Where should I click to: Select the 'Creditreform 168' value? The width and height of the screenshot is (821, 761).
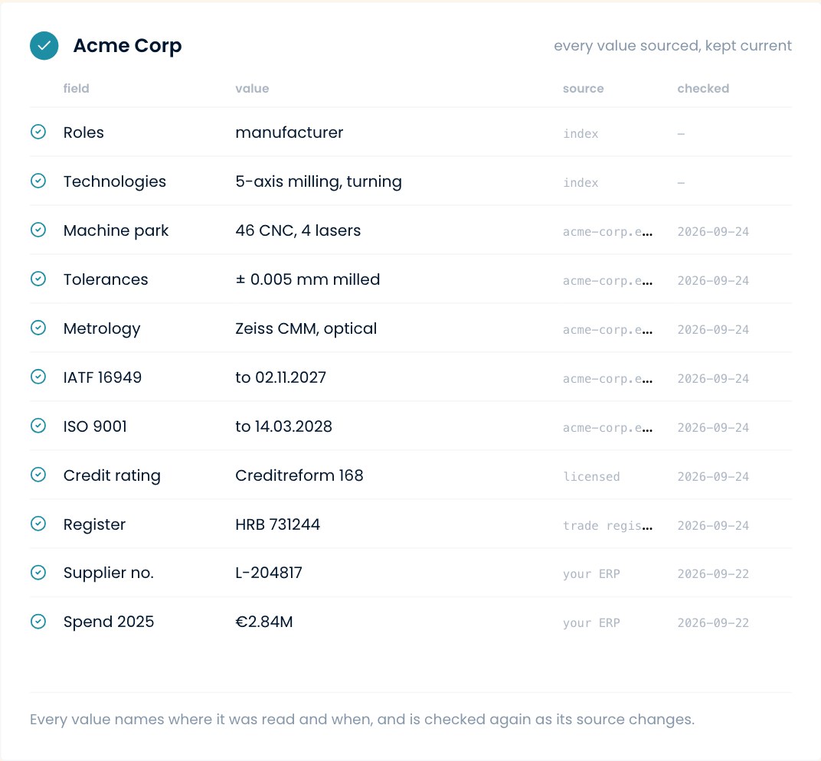pos(299,475)
